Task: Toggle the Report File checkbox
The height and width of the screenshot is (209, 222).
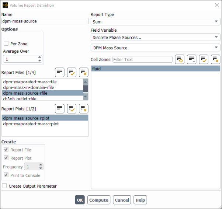Action: tap(6, 149)
